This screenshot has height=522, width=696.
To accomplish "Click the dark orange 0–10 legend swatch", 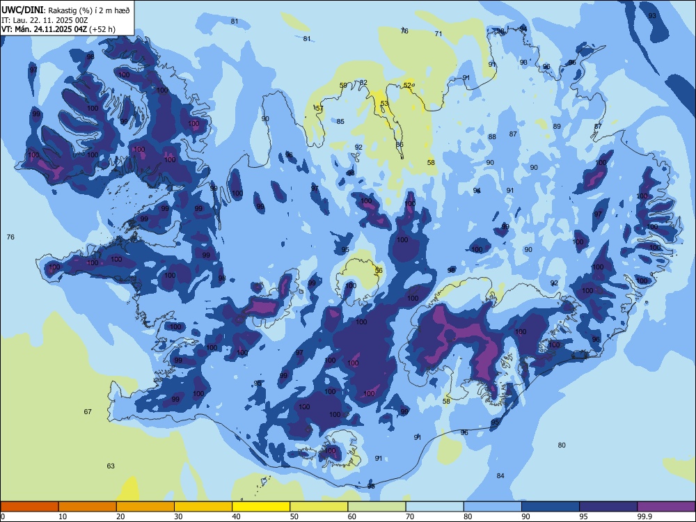I will [29, 507].
